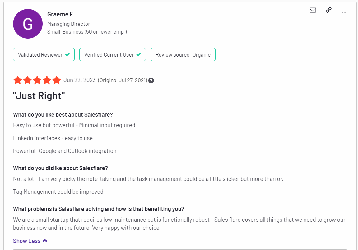This screenshot has height=250, width=358.
Task: Click the "Just Right" review title
Action: tap(39, 96)
